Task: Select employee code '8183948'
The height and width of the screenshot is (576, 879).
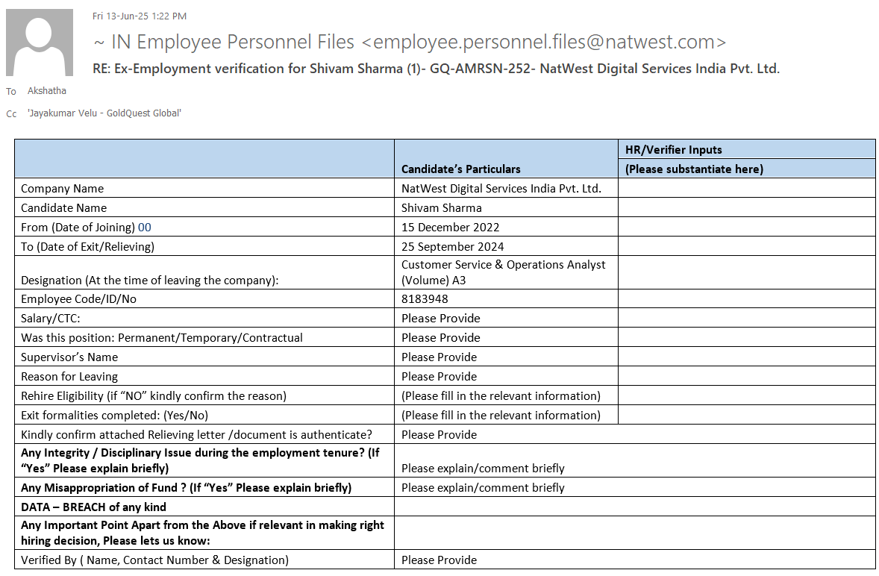Action: pos(425,299)
